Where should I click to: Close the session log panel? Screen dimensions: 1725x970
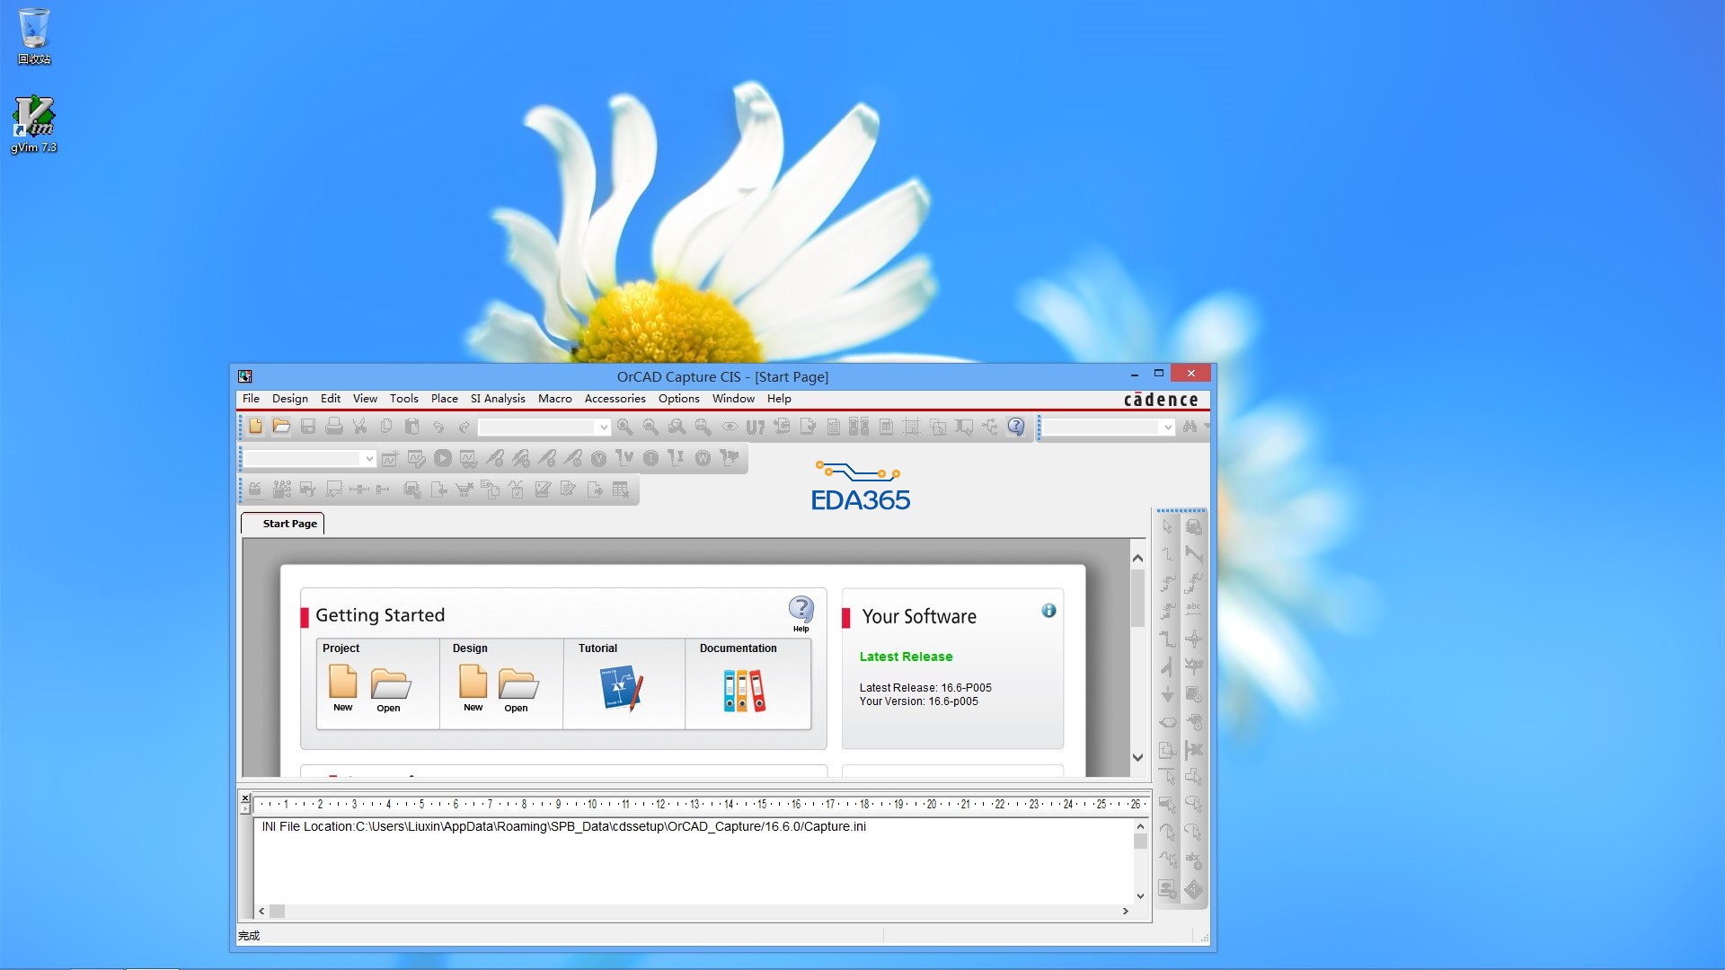[245, 797]
